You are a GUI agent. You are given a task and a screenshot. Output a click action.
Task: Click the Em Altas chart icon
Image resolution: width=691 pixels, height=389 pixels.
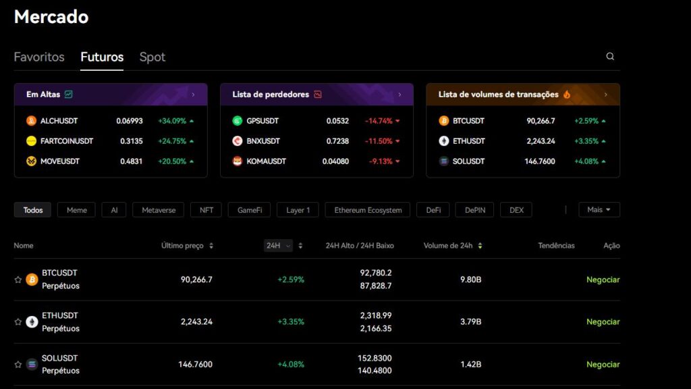[x=69, y=95]
